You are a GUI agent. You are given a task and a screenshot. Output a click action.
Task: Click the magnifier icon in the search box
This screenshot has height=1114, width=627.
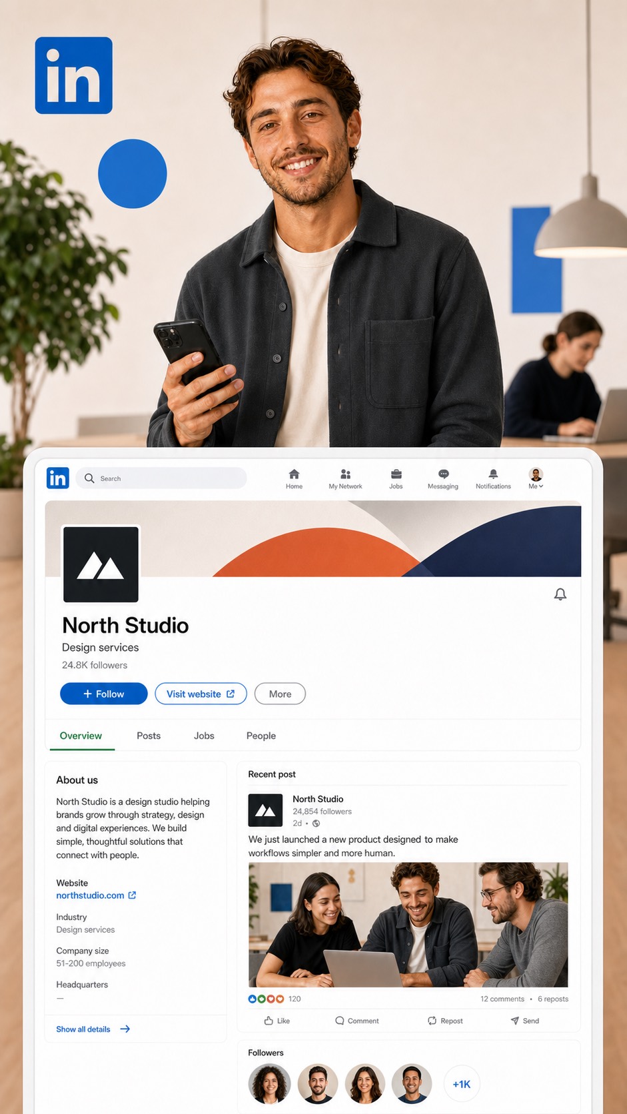pos(89,478)
